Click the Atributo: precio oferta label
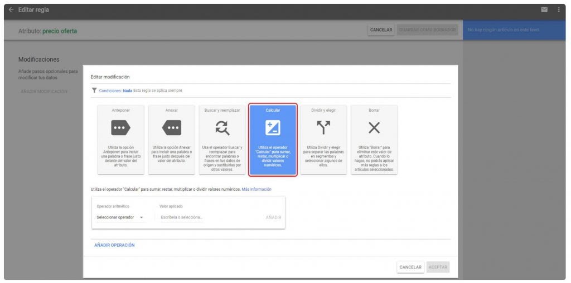Viewport: 571px width, 283px height. click(48, 31)
